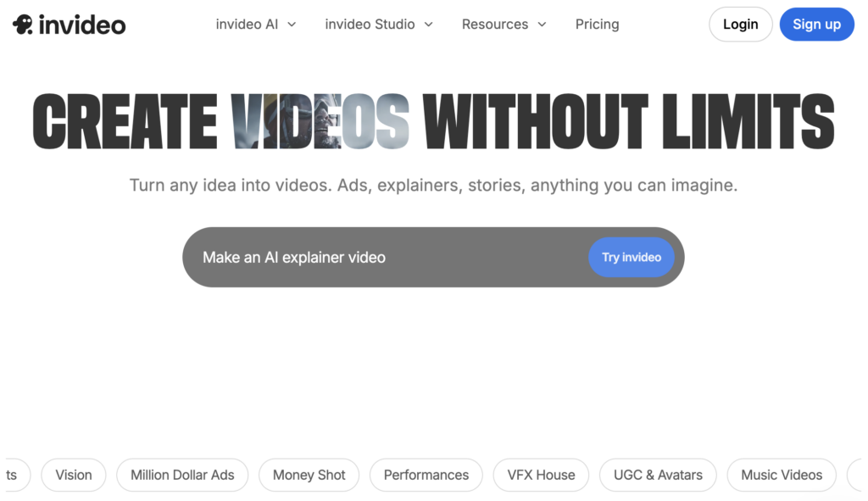This screenshot has height=501, width=868.
Task: Select the UGC & Avatars chip
Action: [658, 475]
